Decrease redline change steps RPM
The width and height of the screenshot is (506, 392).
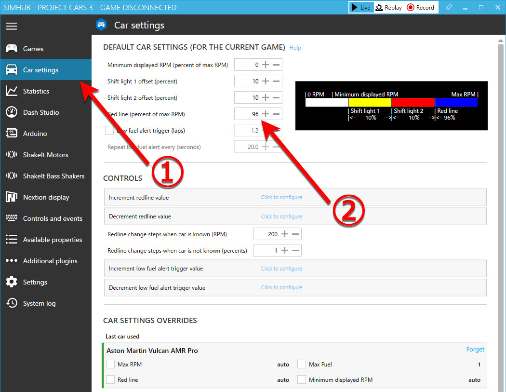click(295, 234)
